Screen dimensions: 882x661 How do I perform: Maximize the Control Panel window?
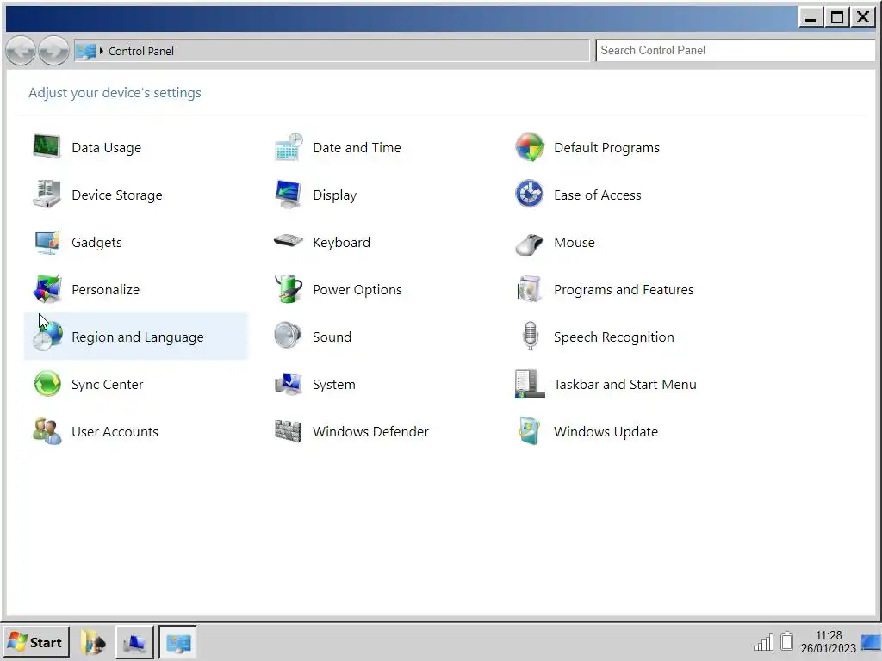pos(837,17)
